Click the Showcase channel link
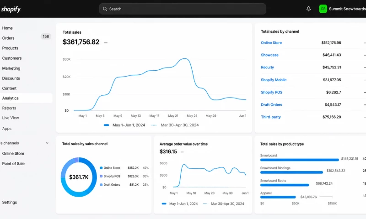Viewport: 366px width, 219px height. click(269, 55)
